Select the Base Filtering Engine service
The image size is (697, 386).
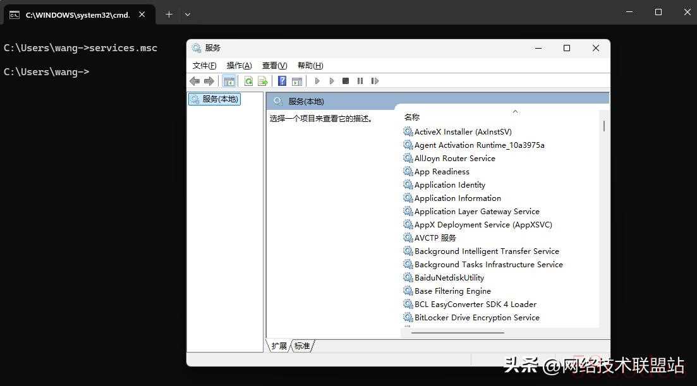[x=452, y=291]
